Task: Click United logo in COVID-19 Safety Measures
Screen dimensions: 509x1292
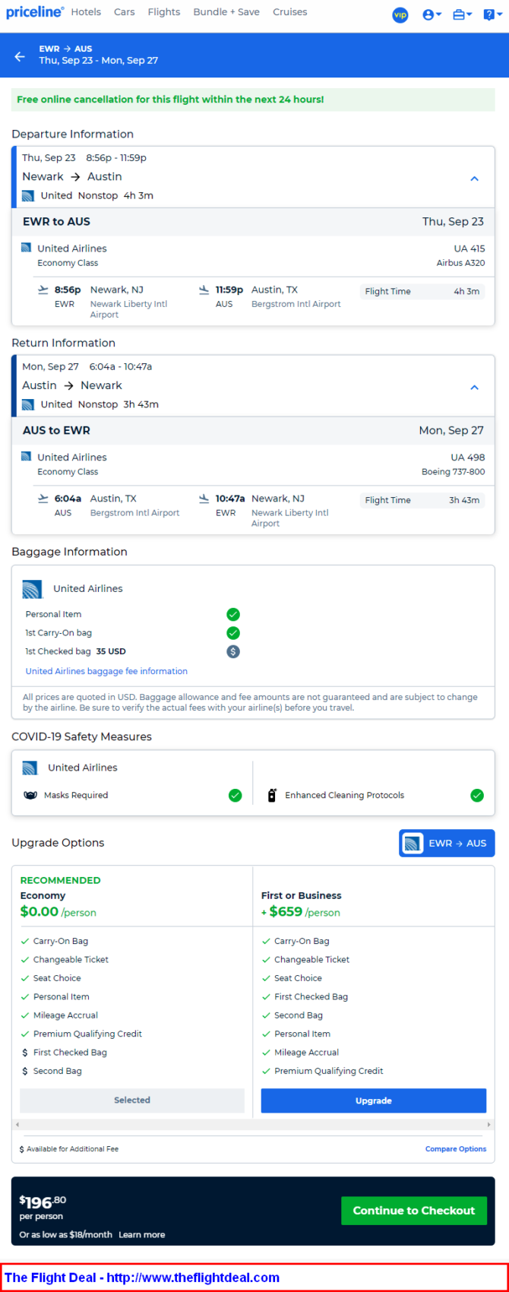Action: 30,768
